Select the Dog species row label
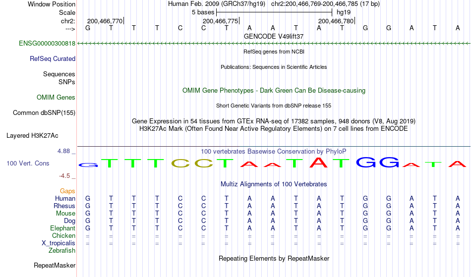The image size is (471, 277). pos(69,221)
